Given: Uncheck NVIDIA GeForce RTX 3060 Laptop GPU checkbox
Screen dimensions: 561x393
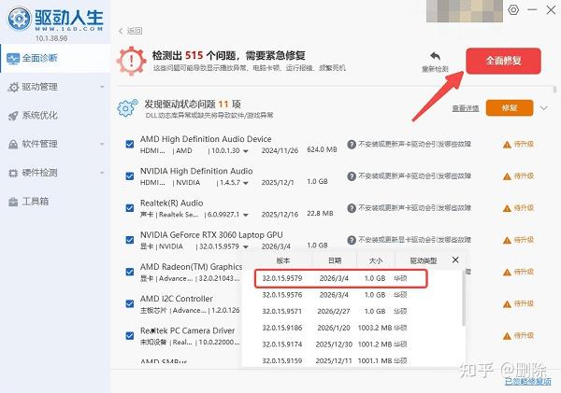Looking at the screenshot, I should (130, 240).
